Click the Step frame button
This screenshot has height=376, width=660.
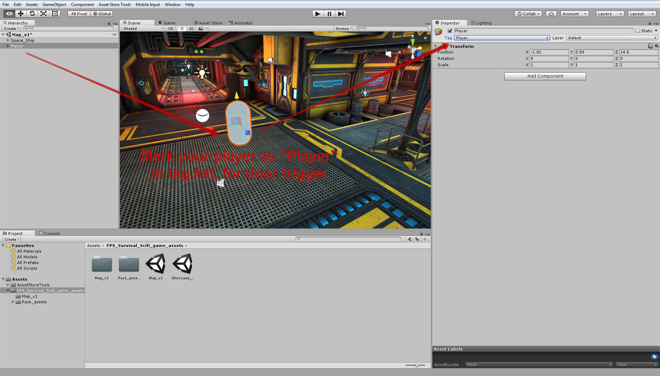[341, 14]
